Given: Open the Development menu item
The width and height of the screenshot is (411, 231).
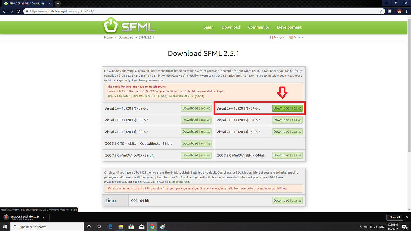Looking at the screenshot, I should [x=289, y=27].
